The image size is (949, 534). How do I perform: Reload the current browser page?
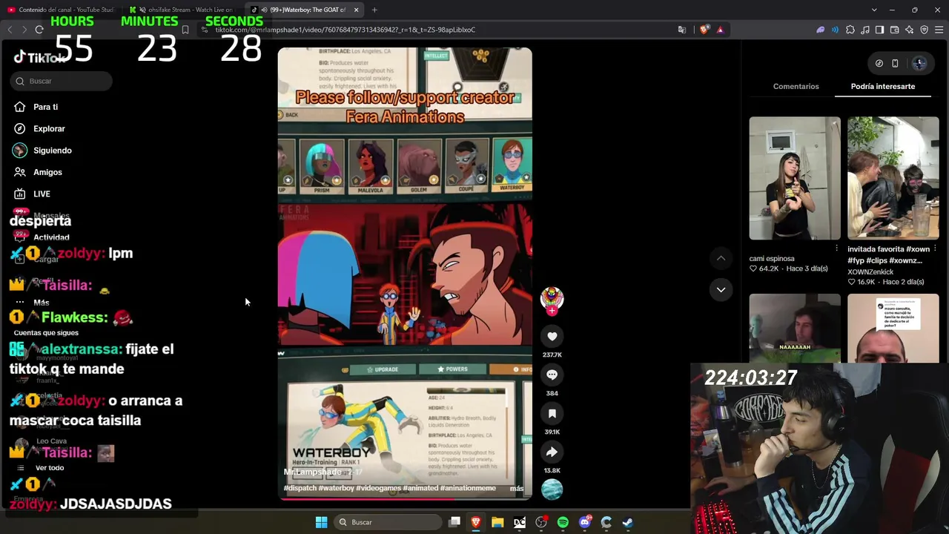point(39,30)
